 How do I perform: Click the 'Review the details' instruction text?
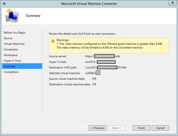(x=82, y=34)
